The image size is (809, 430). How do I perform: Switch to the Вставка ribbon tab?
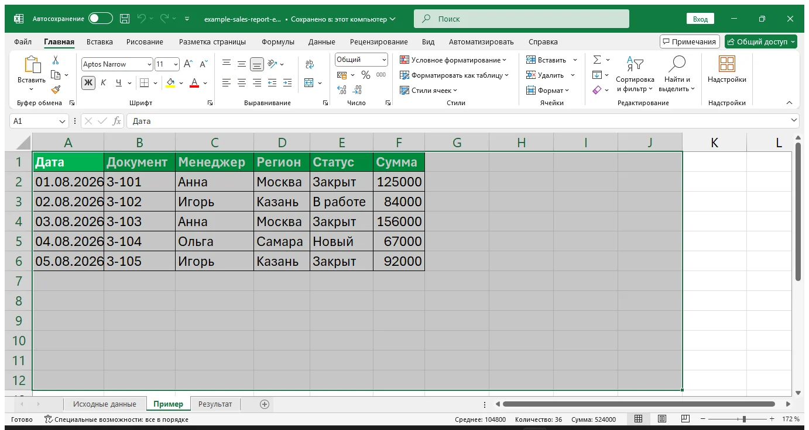(100, 41)
